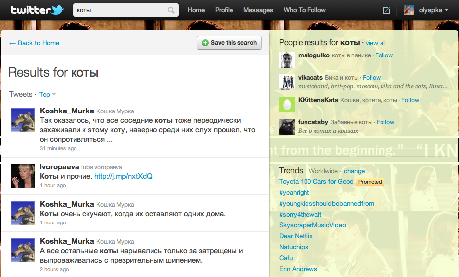Open Profile in the top navigation
This screenshot has height=277, width=459.
224,10
